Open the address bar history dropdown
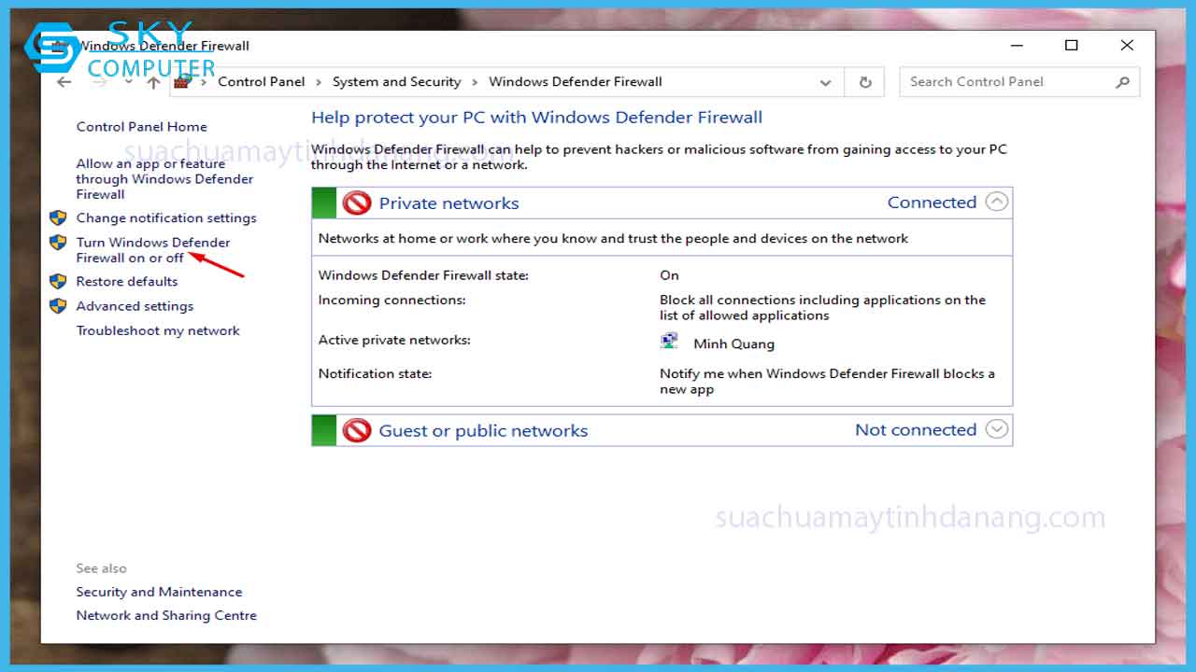 tap(825, 82)
